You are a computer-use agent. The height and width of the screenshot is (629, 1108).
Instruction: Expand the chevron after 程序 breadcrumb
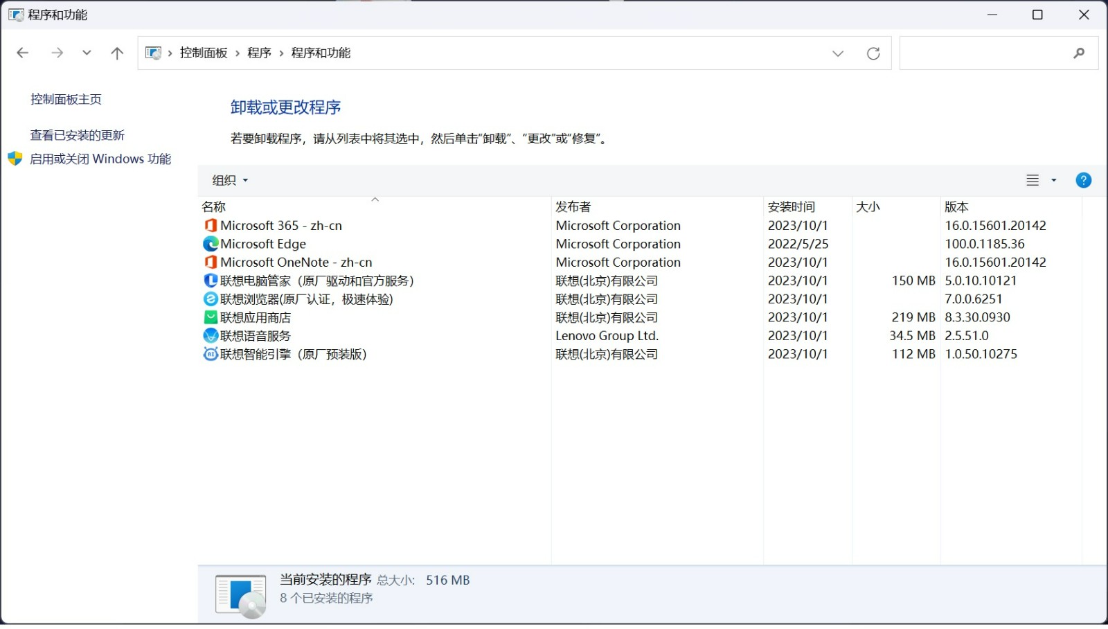281,53
